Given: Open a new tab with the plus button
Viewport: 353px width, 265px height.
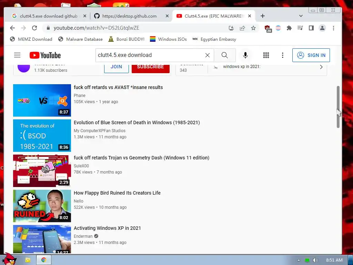Looking at the screenshot, I should [x=262, y=16].
